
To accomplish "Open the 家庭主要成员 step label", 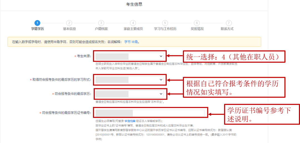I will pyautogui.click(x=133, y=29).
